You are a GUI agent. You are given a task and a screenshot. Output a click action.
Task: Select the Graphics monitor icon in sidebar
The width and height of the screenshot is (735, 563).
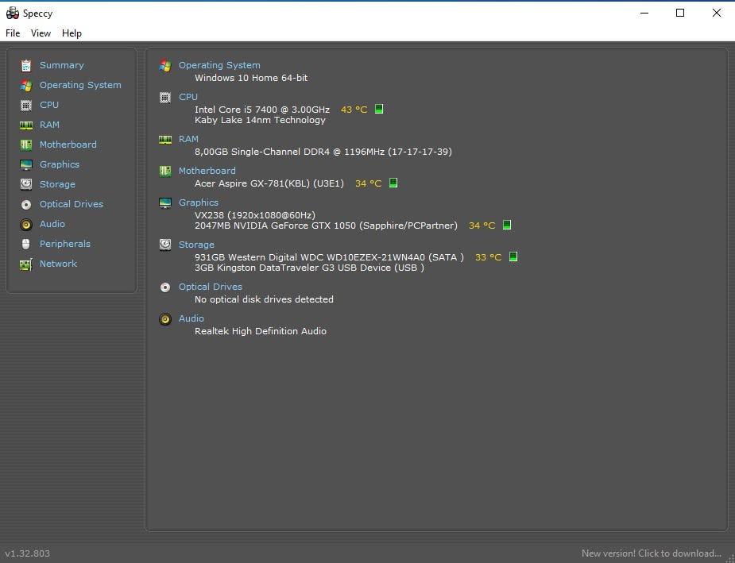click(x=26, y=164)
